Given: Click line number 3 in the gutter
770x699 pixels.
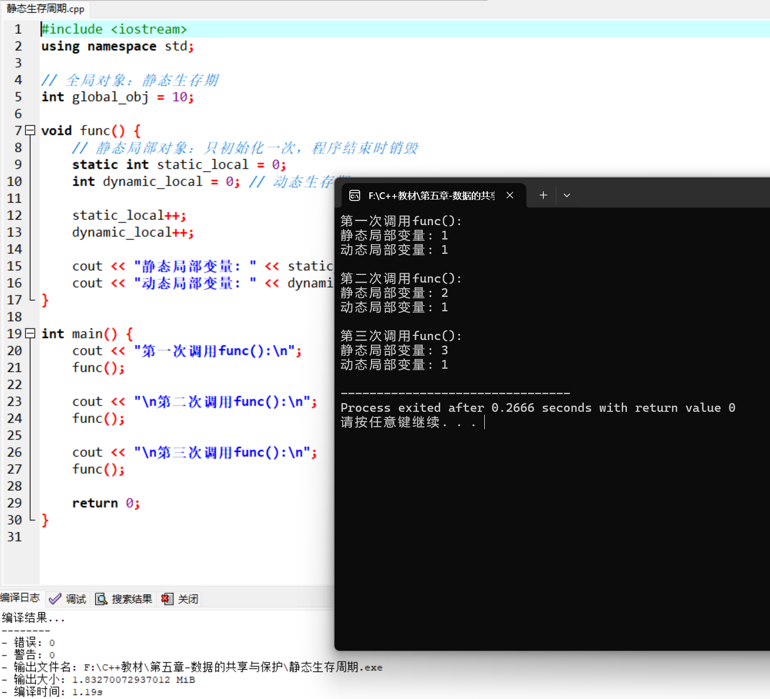Looking at the screenshot, I should (18, 63).
